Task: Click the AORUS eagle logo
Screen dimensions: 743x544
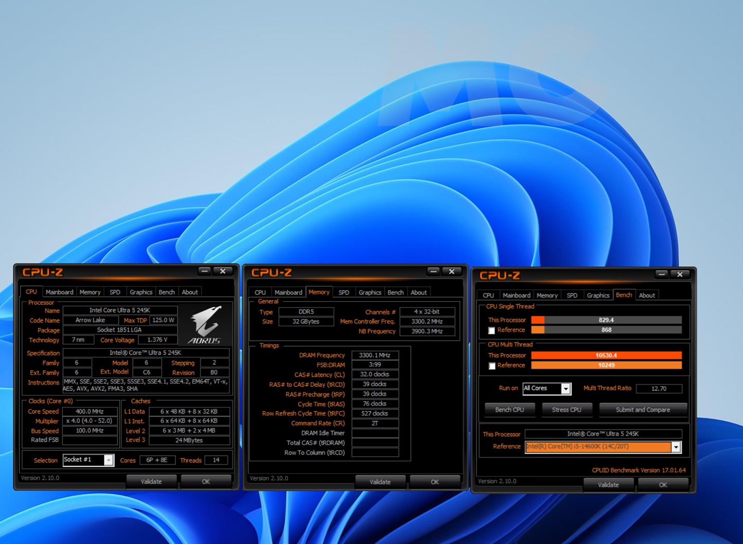Action: 205,324
